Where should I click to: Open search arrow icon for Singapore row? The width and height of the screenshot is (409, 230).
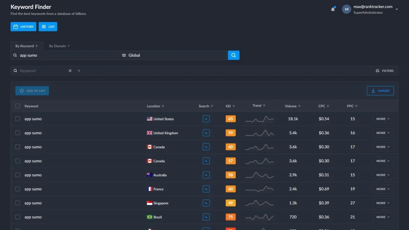(206, 203)
